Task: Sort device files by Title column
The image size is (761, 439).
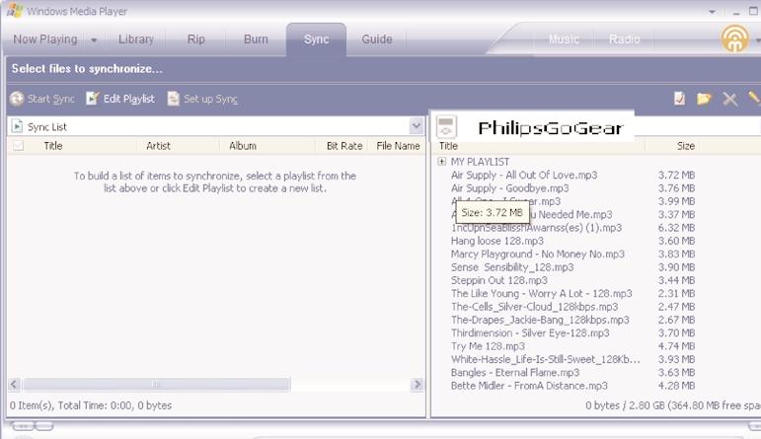Action: coord(448,146)
